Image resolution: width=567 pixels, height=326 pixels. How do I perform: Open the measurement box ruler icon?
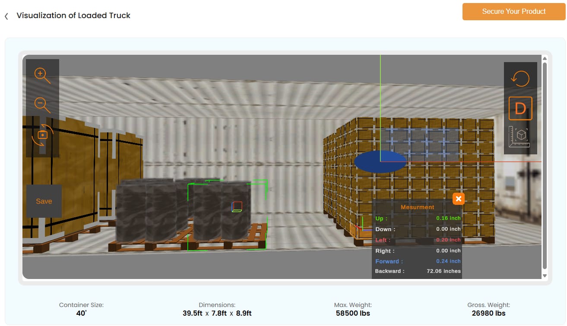pyautogui.click(x=519, y=137)
